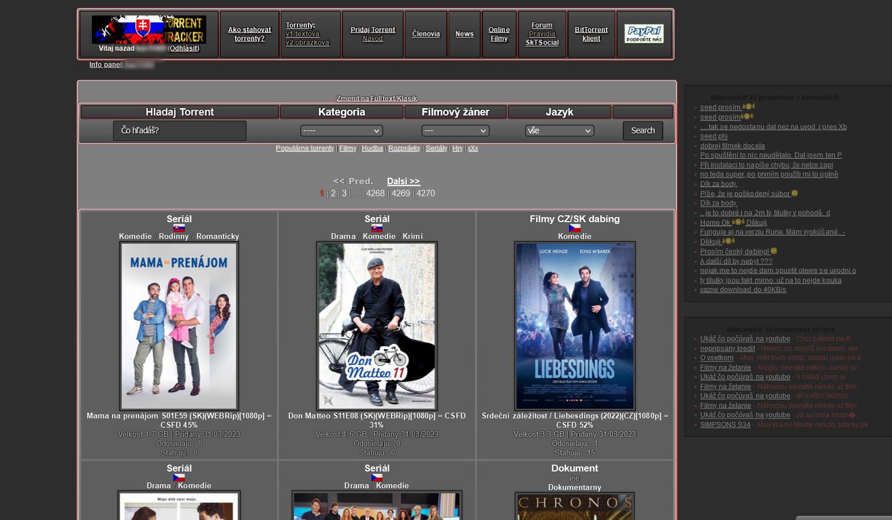The width and height of the screenshot is (892, 520).
Task: Select Rozprávky quick category link
Action: coord(404,148)
